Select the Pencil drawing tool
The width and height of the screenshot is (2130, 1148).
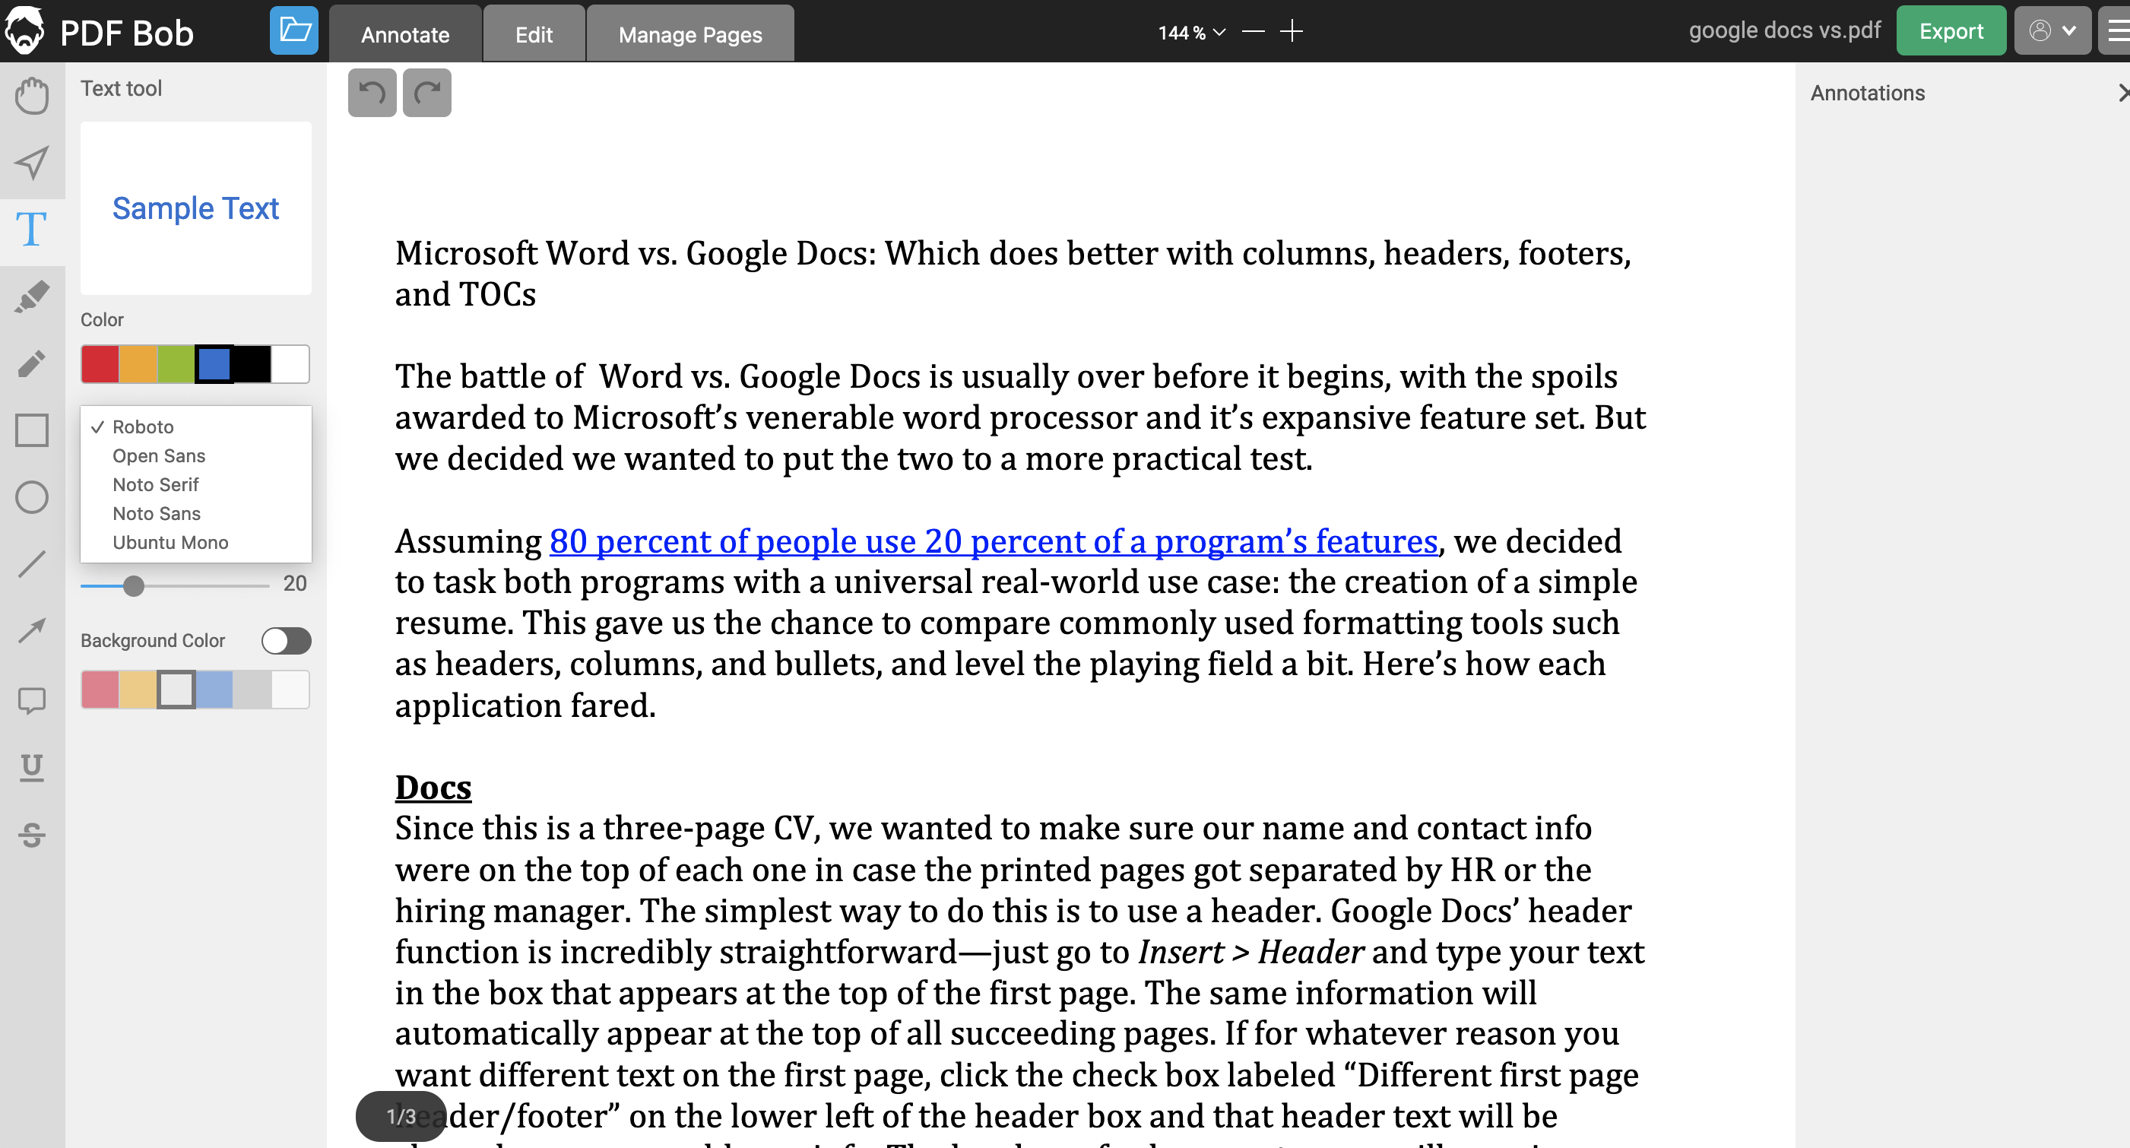coord(32,364)
